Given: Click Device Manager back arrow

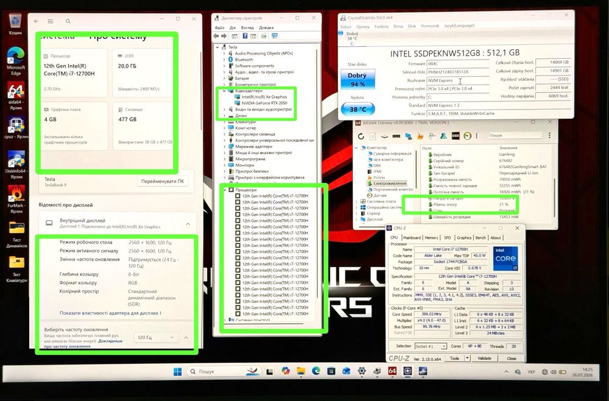Looking at the screenshot, I should pos(216,36).
